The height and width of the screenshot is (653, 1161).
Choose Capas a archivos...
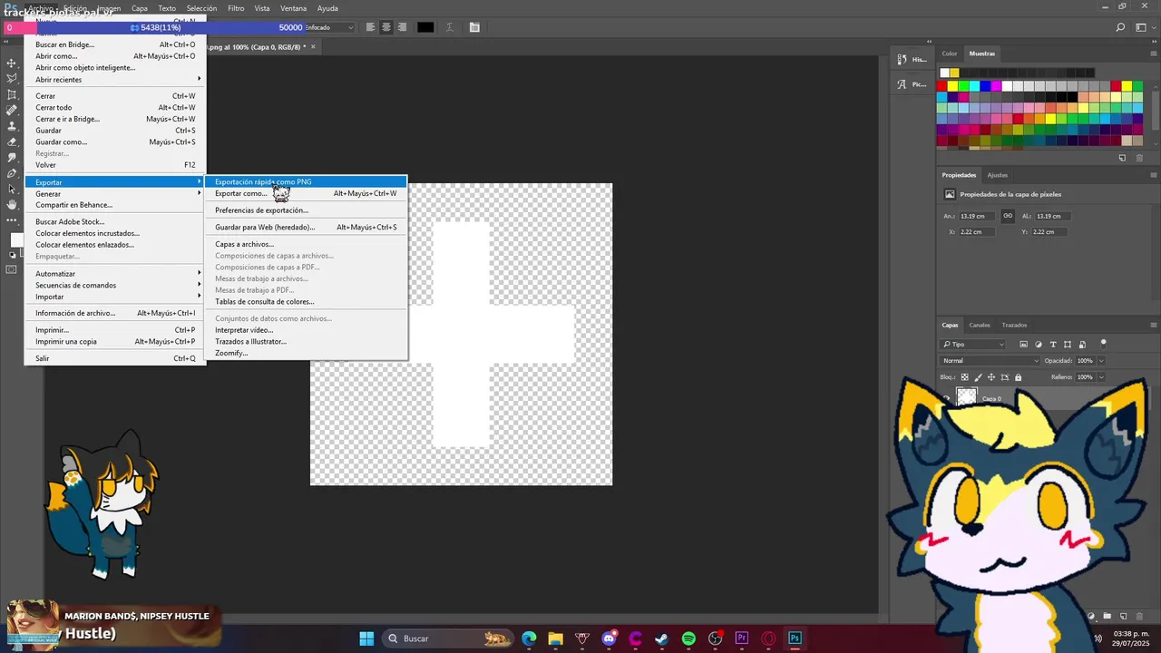pyautogui.click(x=306, y=244)
